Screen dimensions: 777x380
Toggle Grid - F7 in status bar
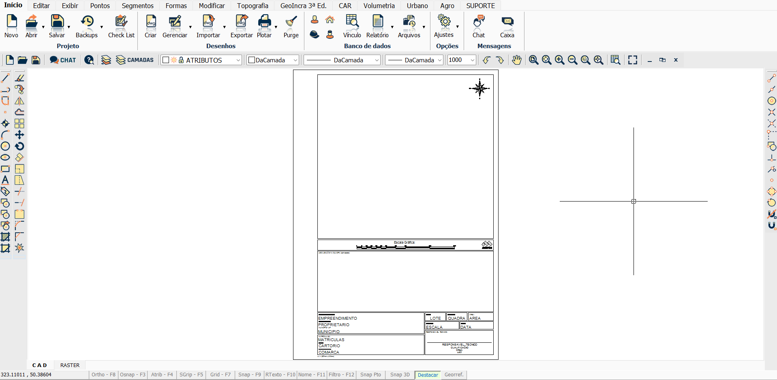[220, 375]
